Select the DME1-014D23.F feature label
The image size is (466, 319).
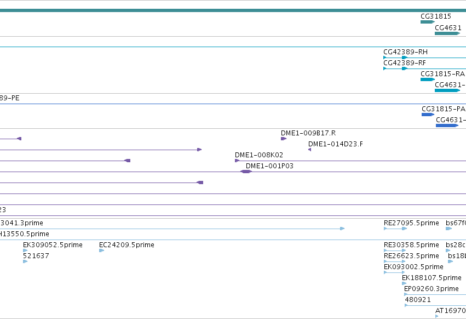click(x=335, y=144)
